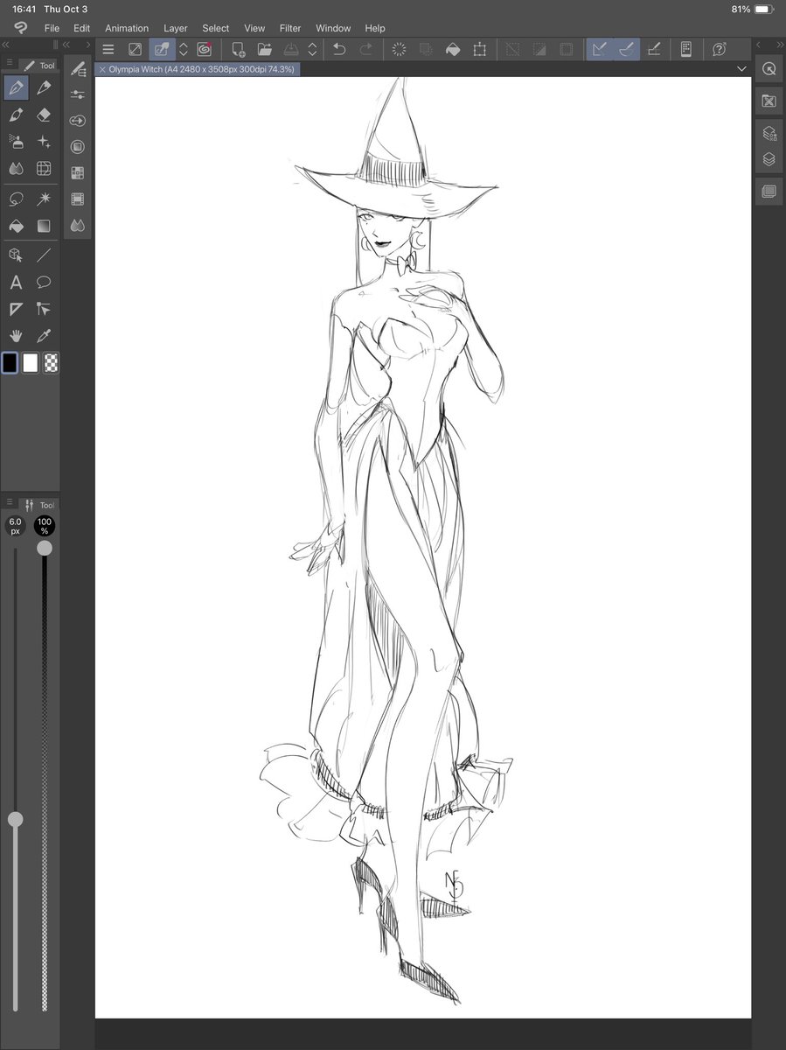This screenshot has height=1050, width=786.
Task: Open the File menu
Action: (52, 28)
